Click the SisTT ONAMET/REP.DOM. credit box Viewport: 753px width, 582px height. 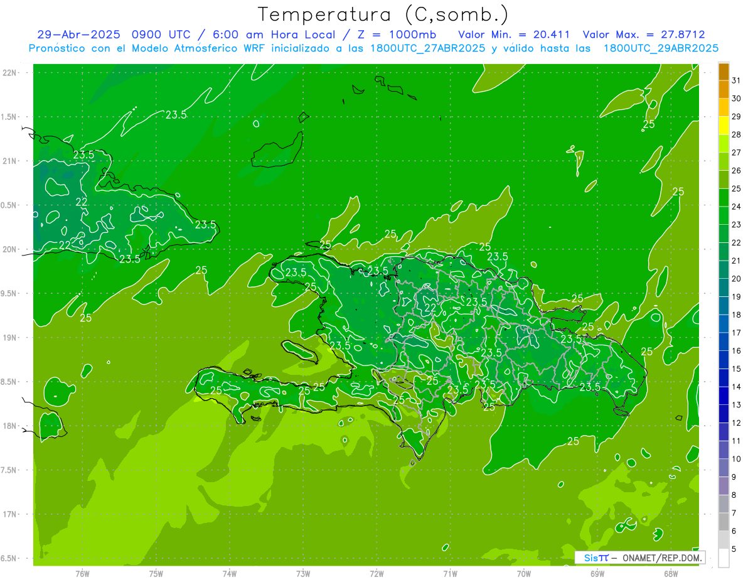coord(639,558)
